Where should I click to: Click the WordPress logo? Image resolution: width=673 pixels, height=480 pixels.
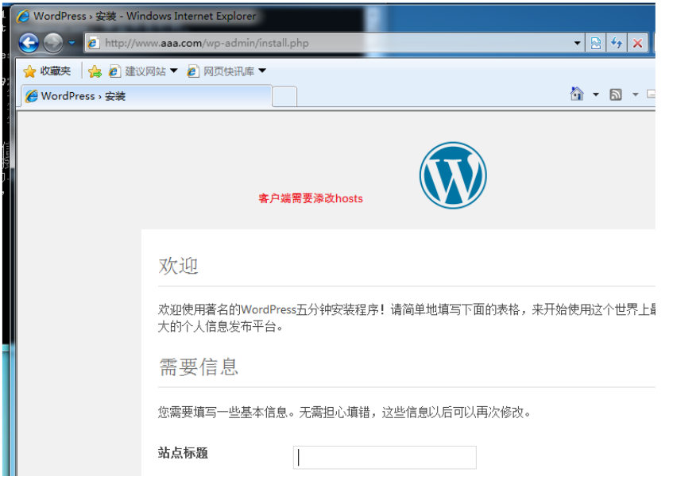click(x=453, y=175)
